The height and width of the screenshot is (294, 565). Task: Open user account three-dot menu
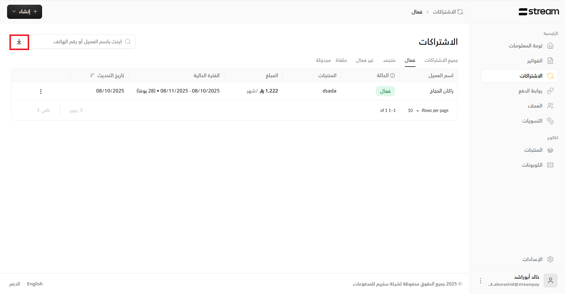click(x=480, y=281)
